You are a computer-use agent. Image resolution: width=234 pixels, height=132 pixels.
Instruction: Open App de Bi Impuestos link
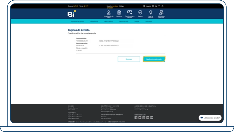point(73,119)
